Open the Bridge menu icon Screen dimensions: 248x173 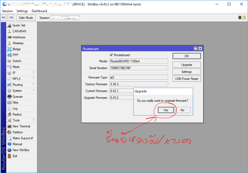pos(9,49)
